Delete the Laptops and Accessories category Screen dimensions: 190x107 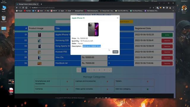tap(107, 81)
